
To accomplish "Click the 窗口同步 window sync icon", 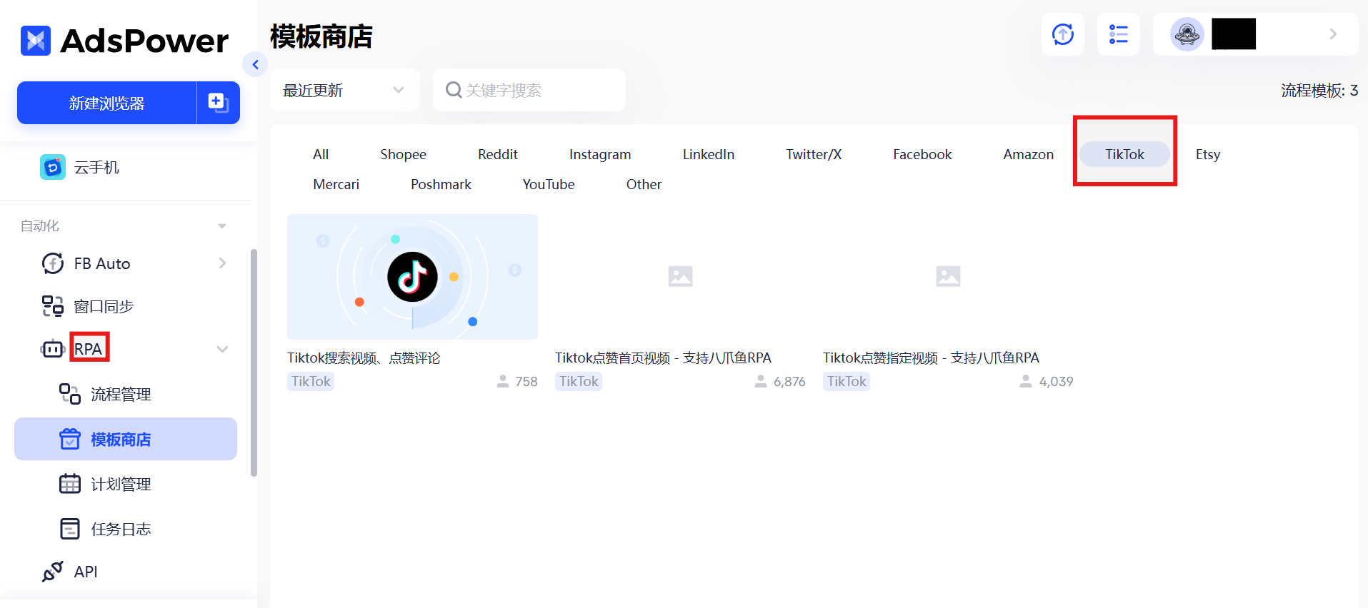I will [53, 306].
